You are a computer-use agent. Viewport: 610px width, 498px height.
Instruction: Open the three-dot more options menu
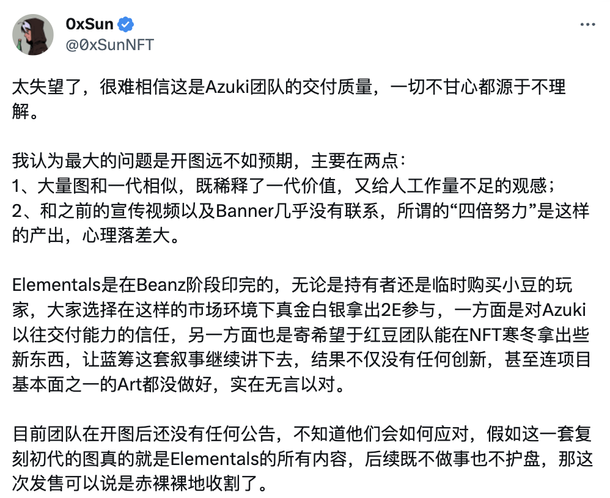click(x=587, y=24)
